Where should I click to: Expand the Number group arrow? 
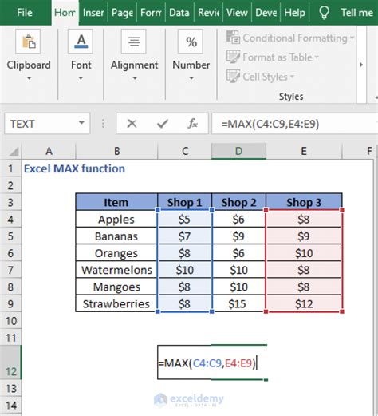(x=191, y=78)
